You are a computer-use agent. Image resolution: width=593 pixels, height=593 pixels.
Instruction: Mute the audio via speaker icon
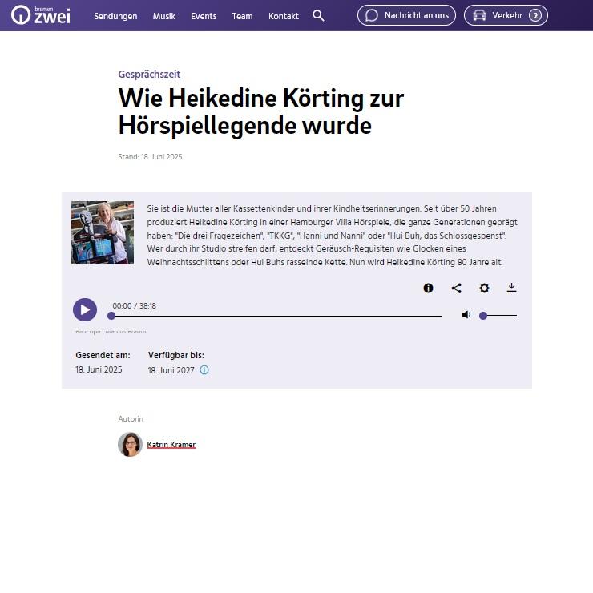[x=466, y=315]
